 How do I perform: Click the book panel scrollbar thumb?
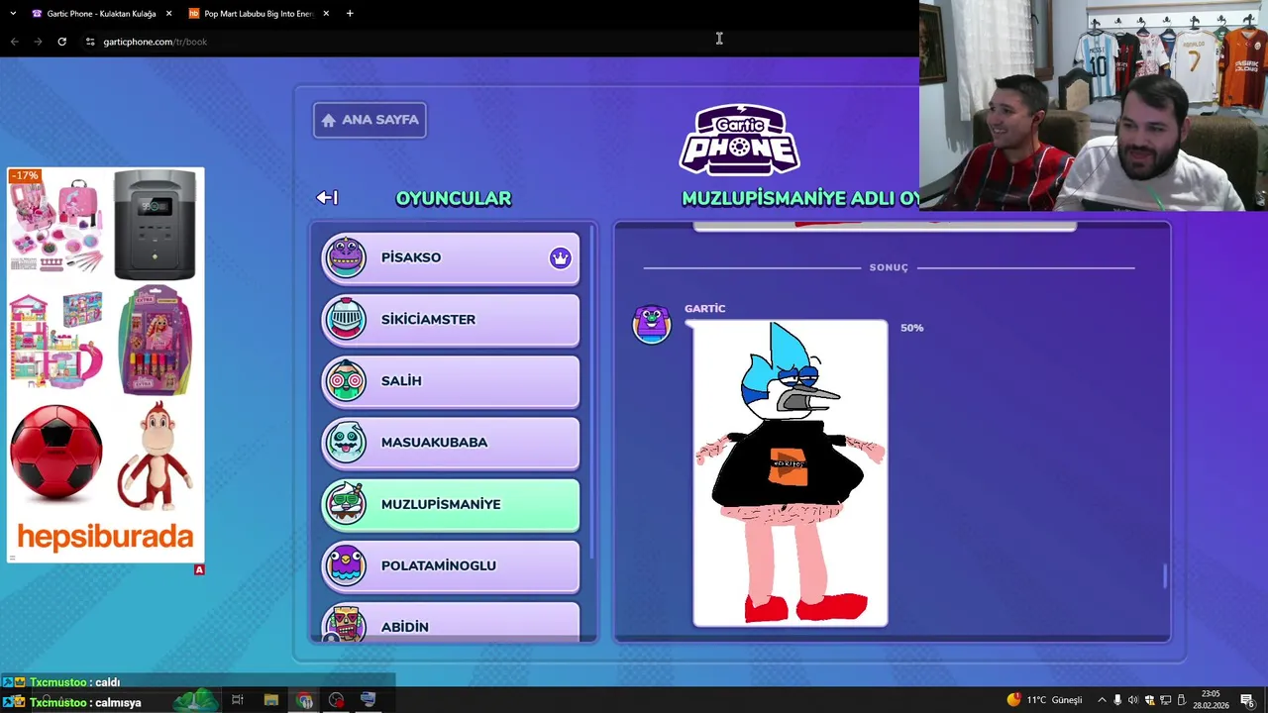point(1165,576)
